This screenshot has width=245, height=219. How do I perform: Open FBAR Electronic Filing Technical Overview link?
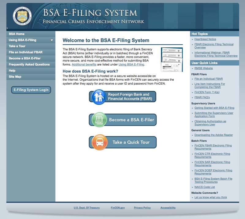click(x=214, y=46)
